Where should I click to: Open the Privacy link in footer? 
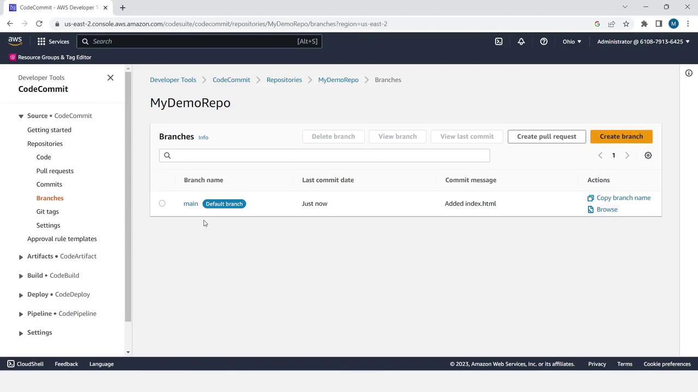(597, 364)
